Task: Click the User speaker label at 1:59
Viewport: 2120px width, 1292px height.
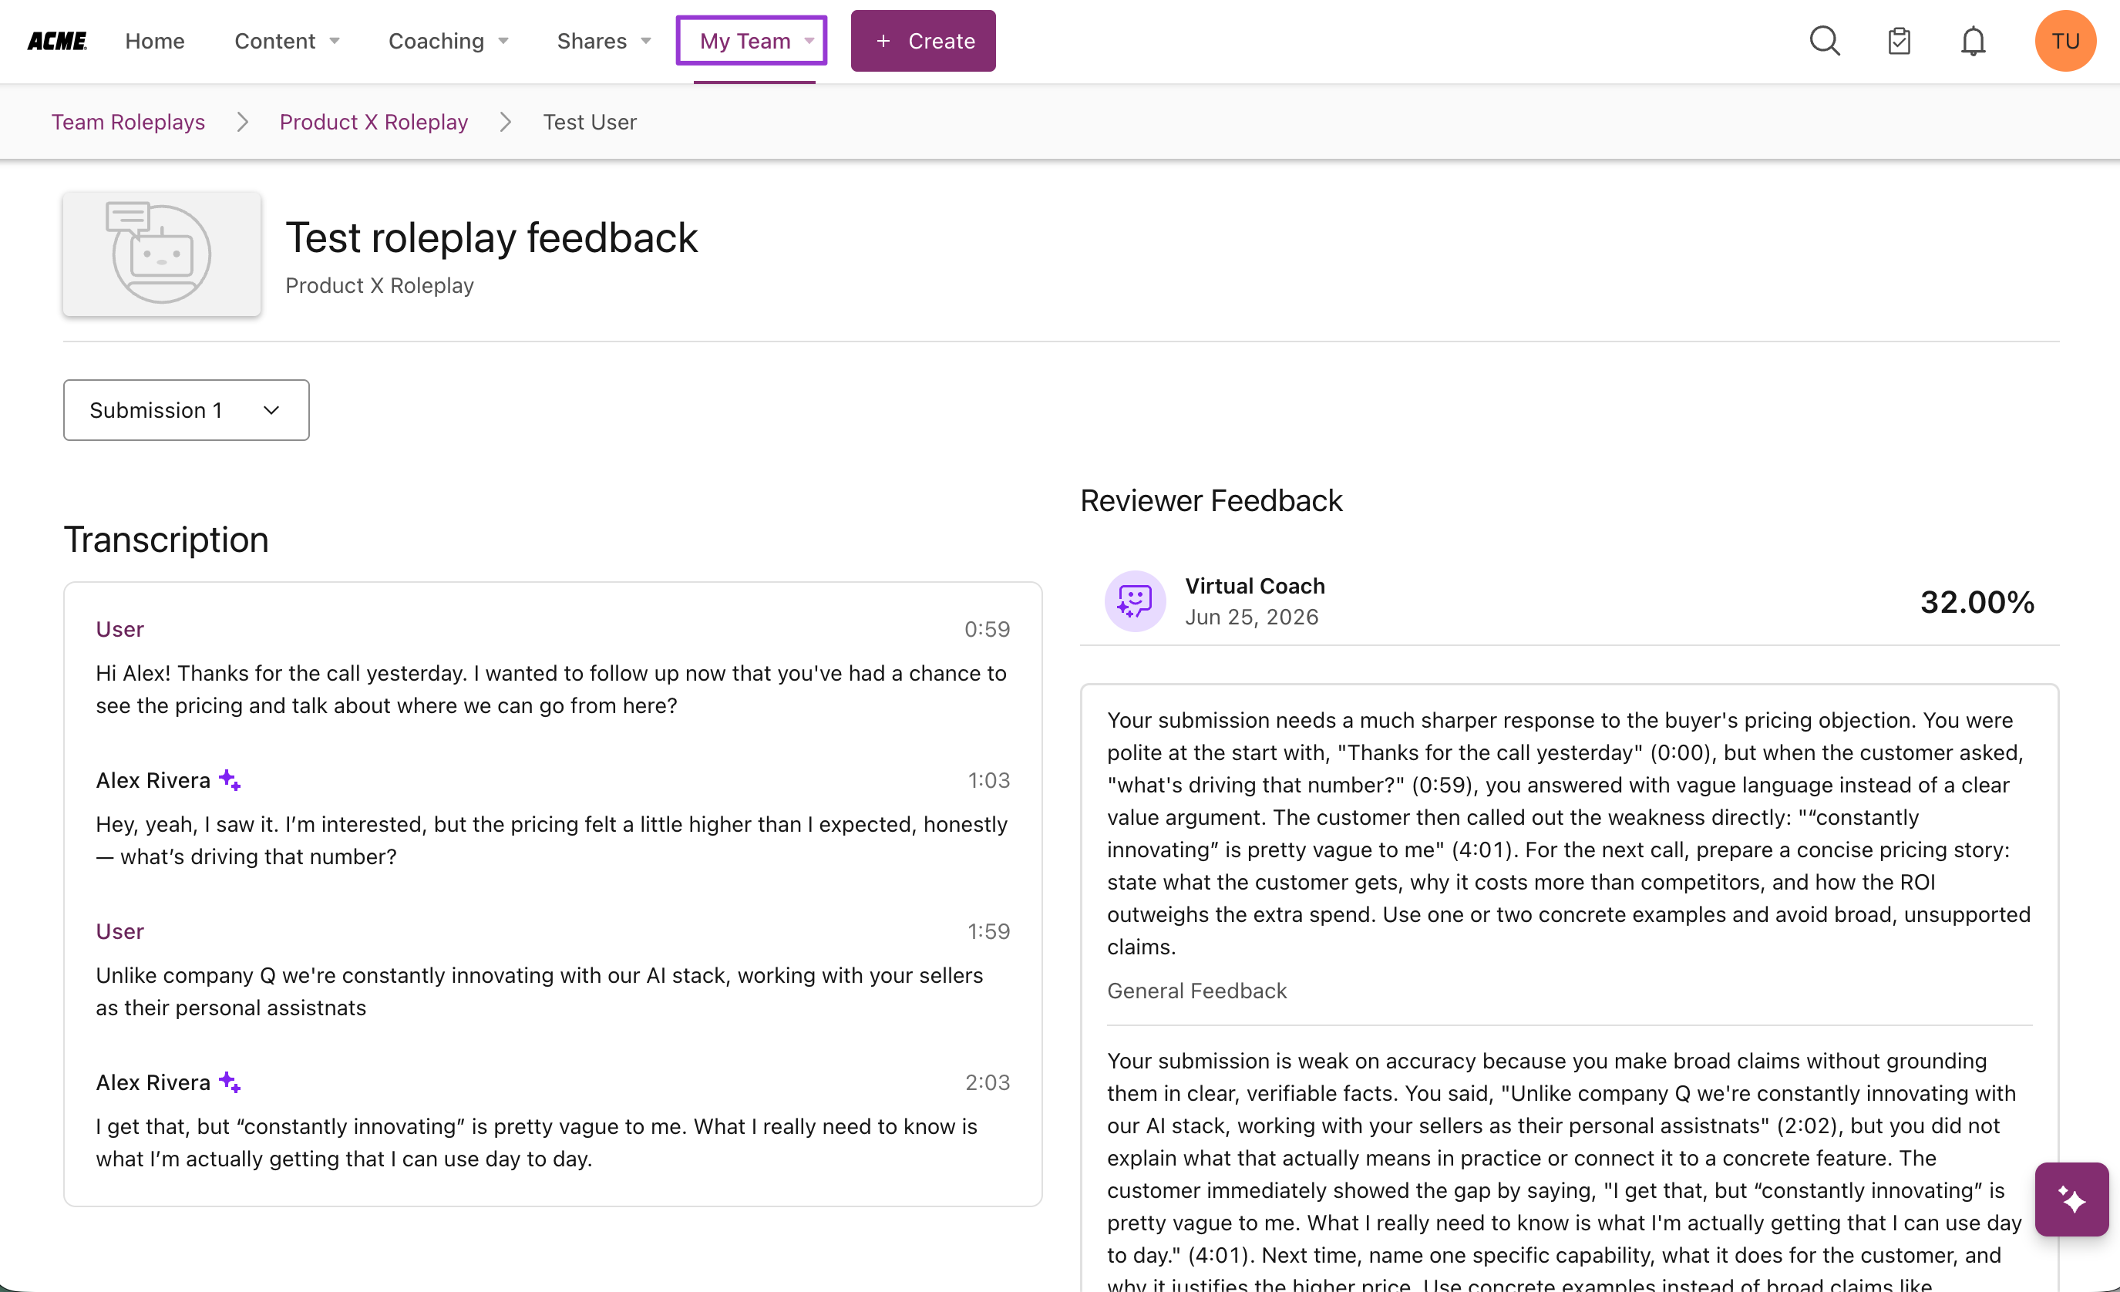Action: (x=119, y=931)
